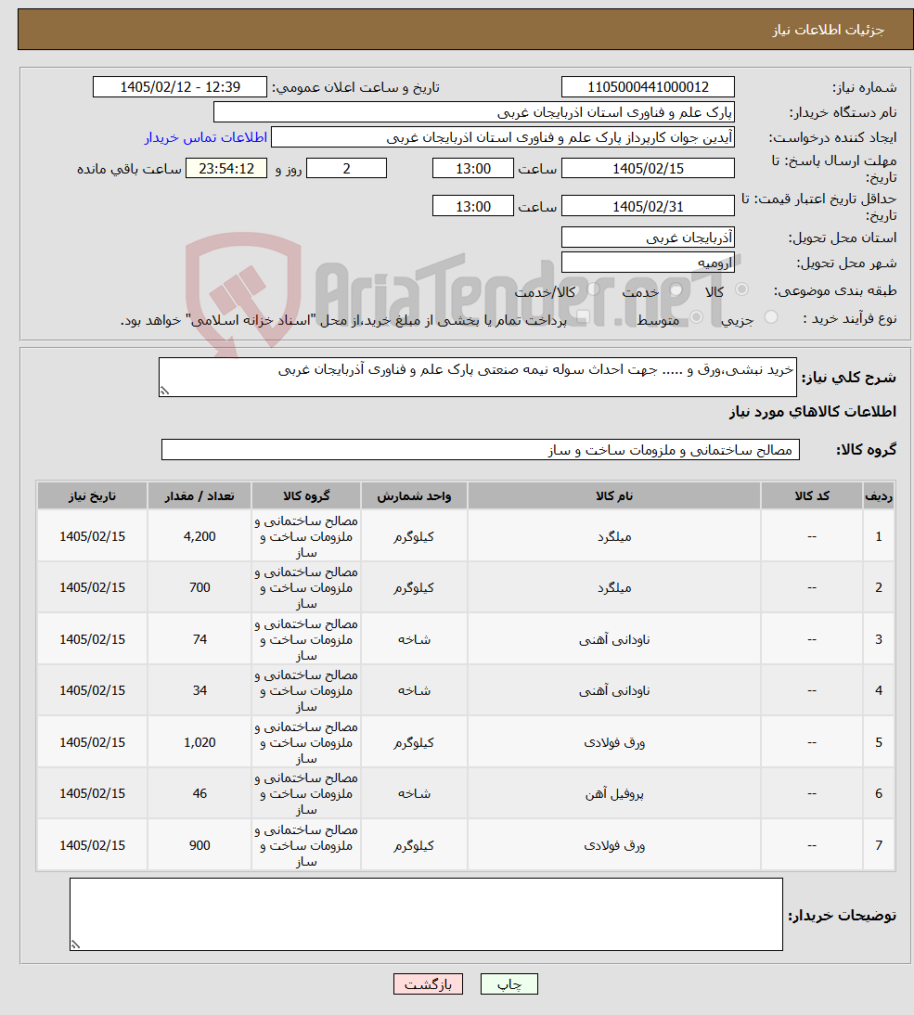Select the خدمت radio button
The width and height of the screenshot is (914, 1015).
[676, 289]
